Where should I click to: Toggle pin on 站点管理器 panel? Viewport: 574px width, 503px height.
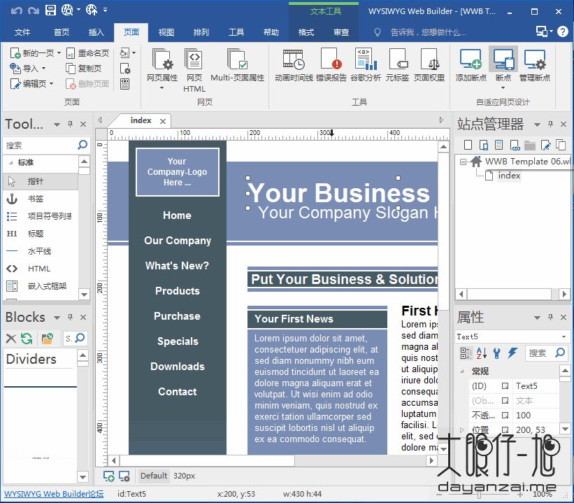[550, 124]
